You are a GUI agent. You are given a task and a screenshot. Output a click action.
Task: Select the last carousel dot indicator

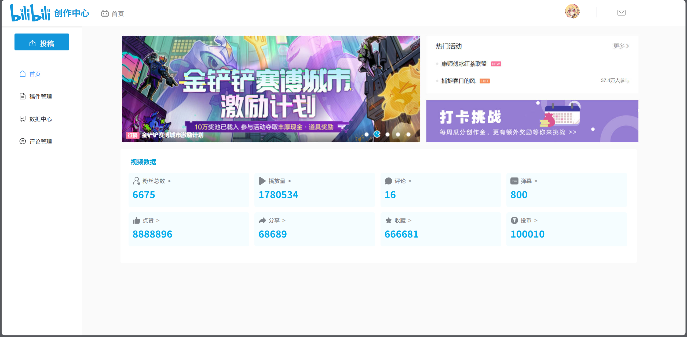408,134
